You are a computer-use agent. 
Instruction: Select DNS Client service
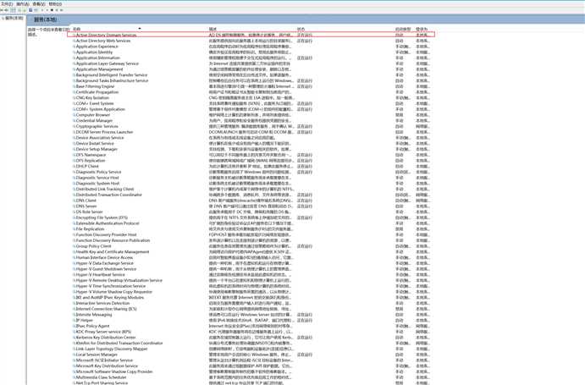[x=86, y=201]
